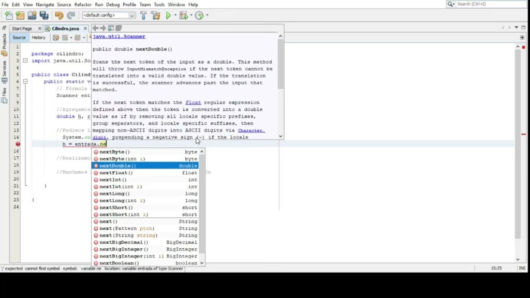Image resolution: width=530 pixels, height=298 pixels.
Task: Switch to History view toggle
Action: tap(39, 37)
